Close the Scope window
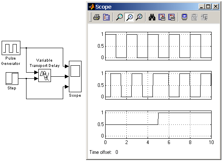 coord(216,7)
